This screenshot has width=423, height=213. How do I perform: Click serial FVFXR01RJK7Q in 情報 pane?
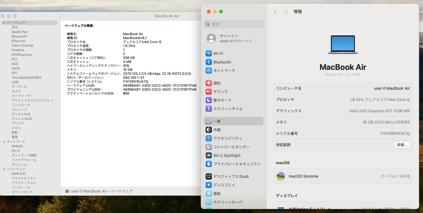395,134
